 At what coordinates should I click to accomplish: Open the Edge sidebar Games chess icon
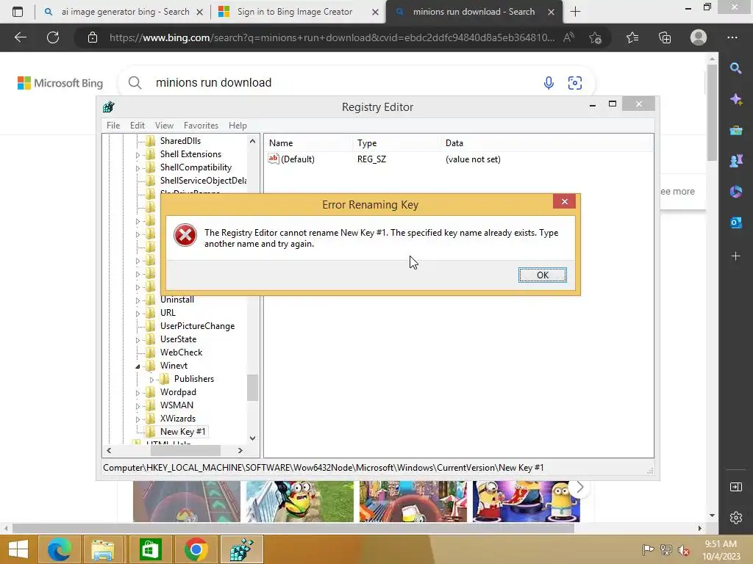[735, 161]
